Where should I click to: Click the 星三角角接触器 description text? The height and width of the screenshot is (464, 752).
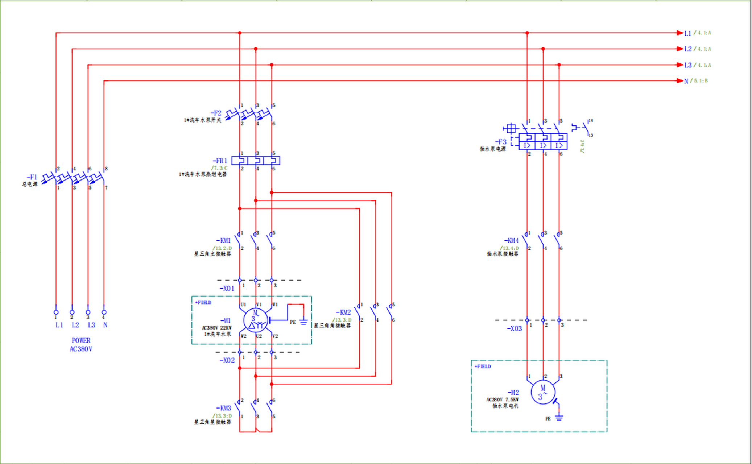pos(332,326)
